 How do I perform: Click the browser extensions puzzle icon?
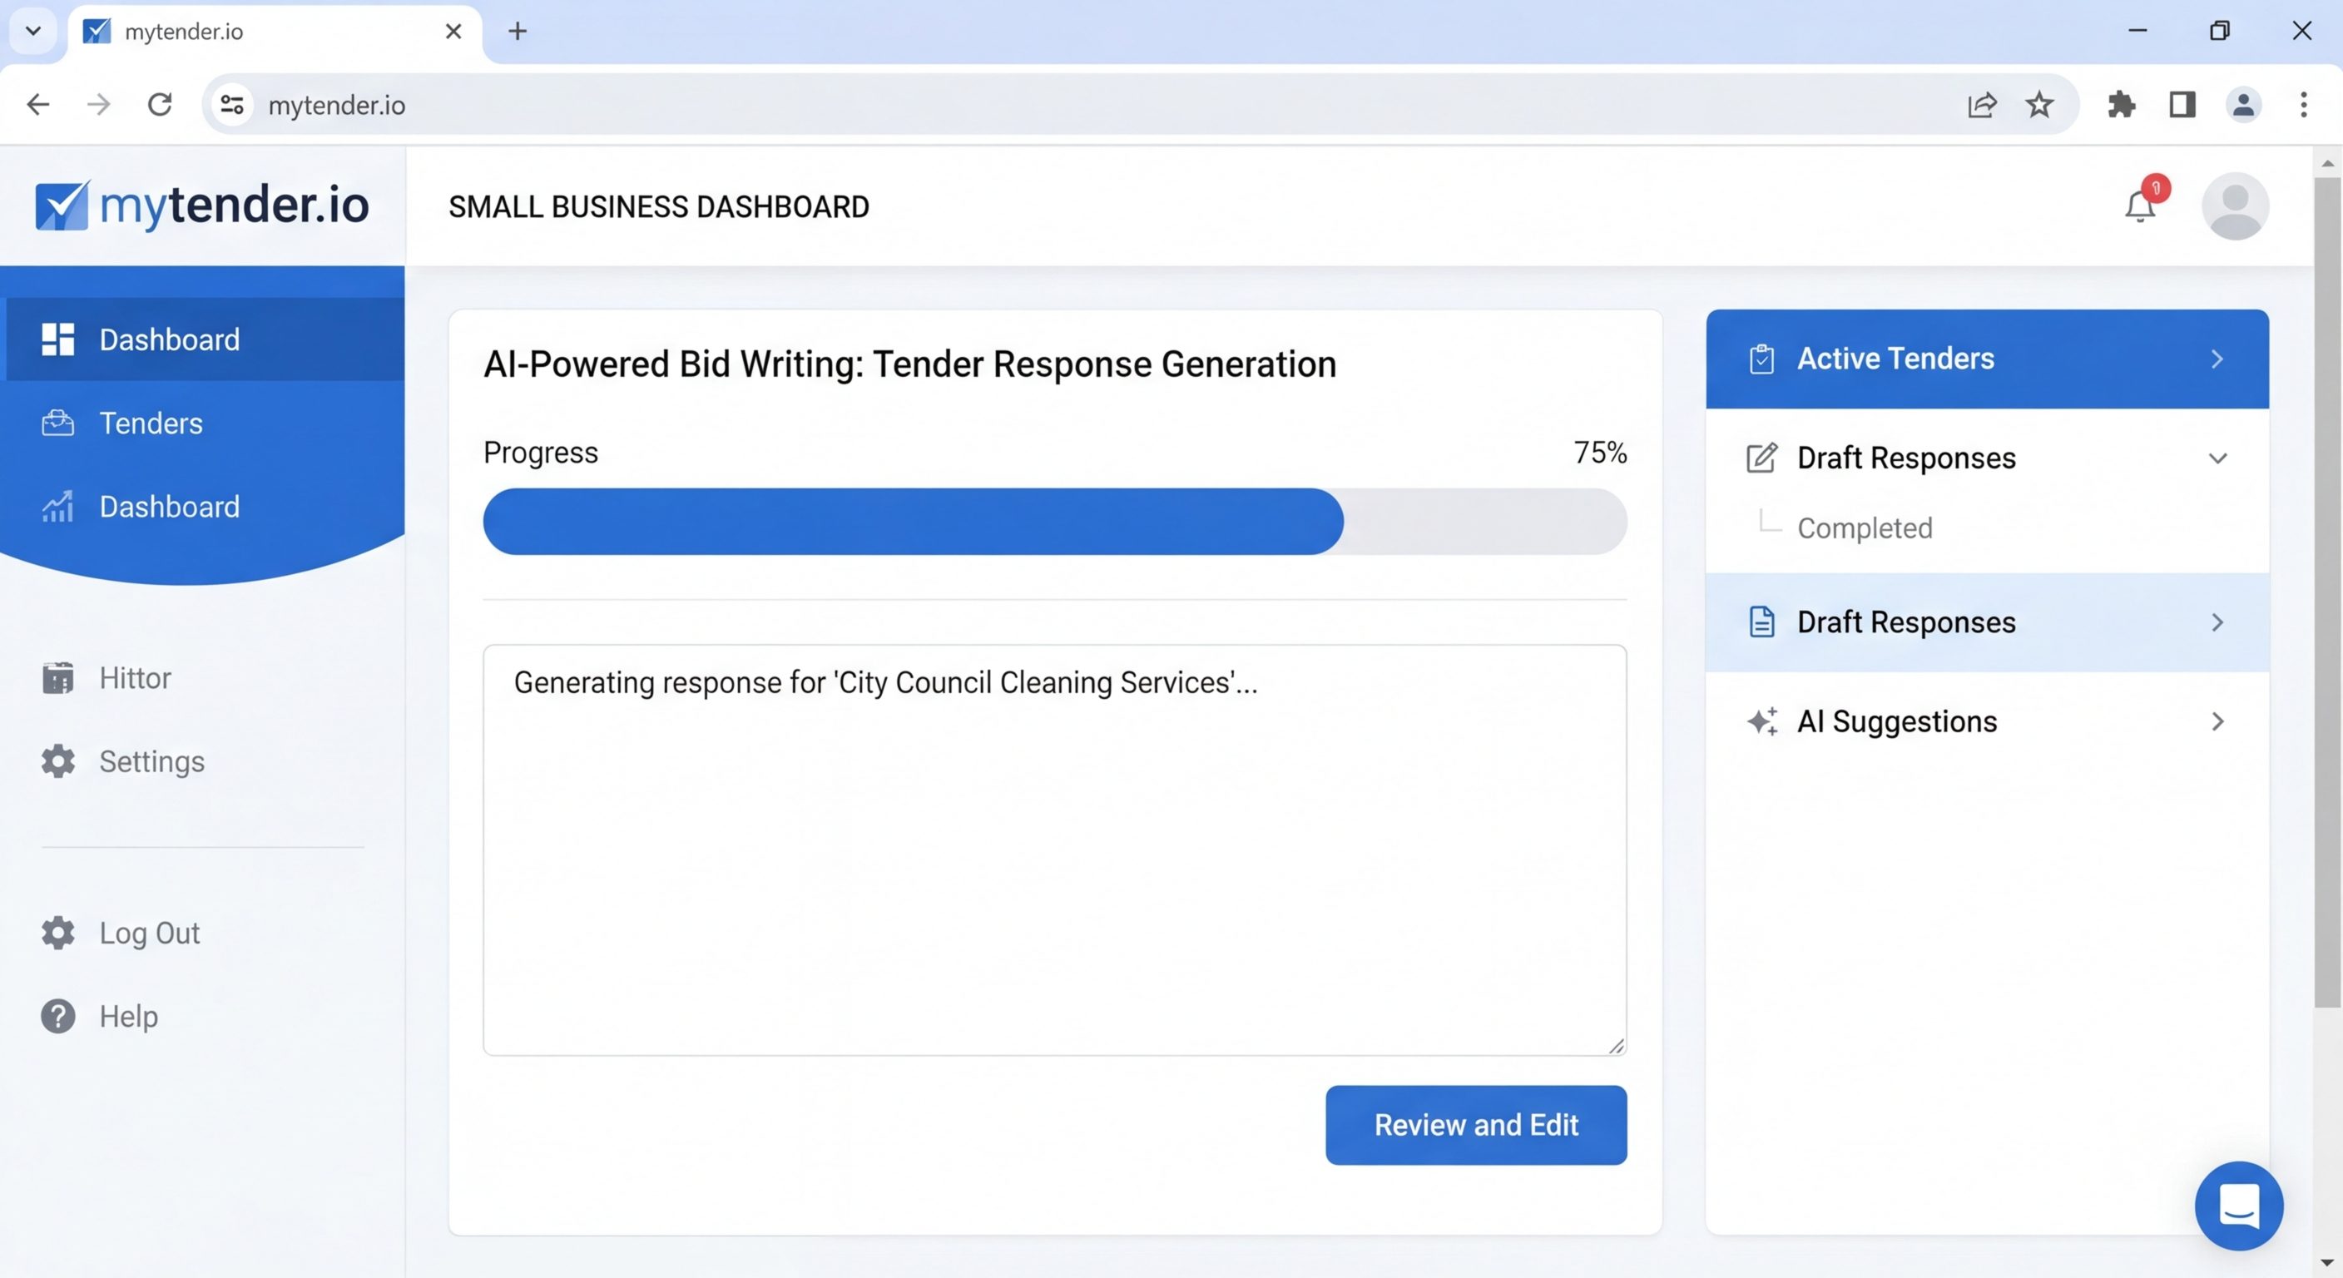2121,105
